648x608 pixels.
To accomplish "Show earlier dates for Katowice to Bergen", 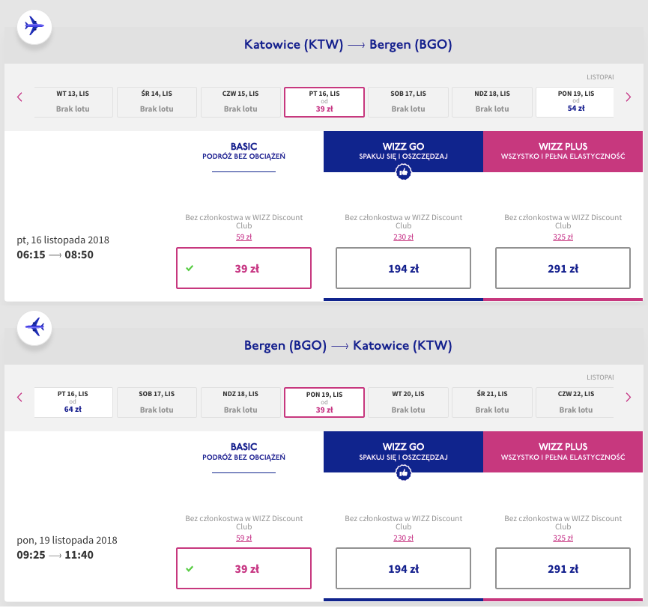I will [x=19, y=97].
